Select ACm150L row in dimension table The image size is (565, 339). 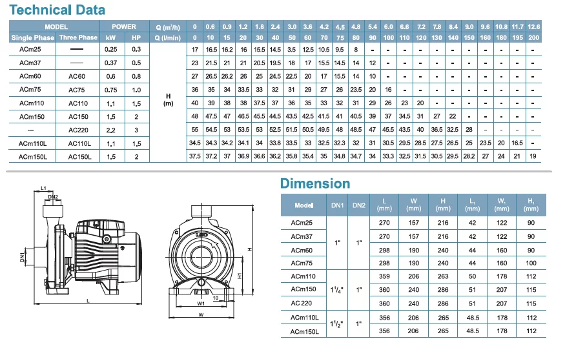click(413, 331)
